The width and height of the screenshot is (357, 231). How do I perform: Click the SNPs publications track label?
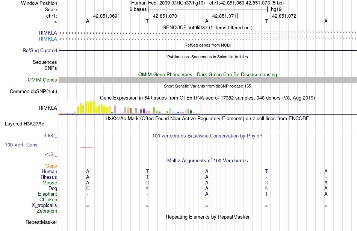(x=51, y=68)
